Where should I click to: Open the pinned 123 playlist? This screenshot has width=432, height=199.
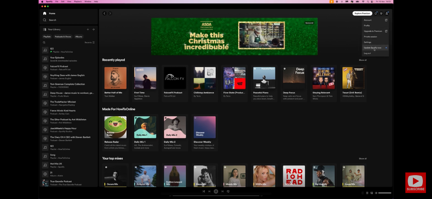pyautogui.click(x=69, y=50)
